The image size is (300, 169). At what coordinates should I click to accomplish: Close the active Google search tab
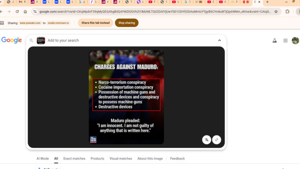[x=259, y=2]
